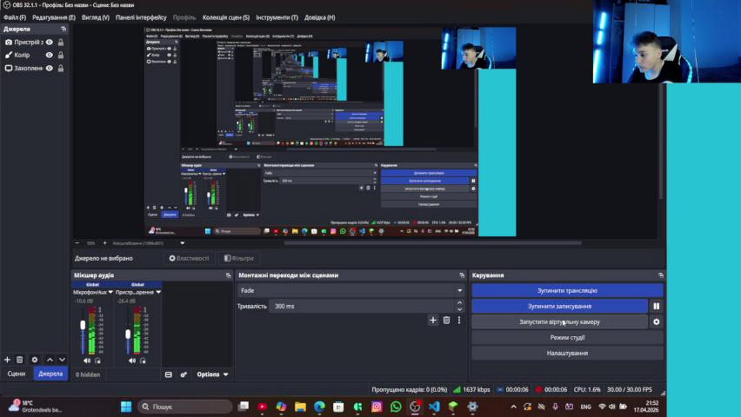The height and width of the screenshot is (417, 741).
Task: Switch to the Сцени tab
Action: pyautogui.click(x=16, y=374)
